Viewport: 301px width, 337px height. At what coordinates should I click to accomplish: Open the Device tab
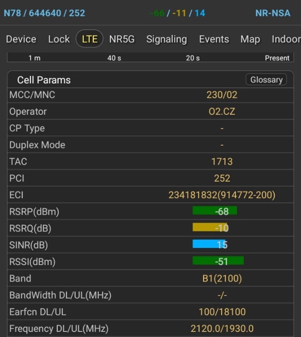(21, 39)
